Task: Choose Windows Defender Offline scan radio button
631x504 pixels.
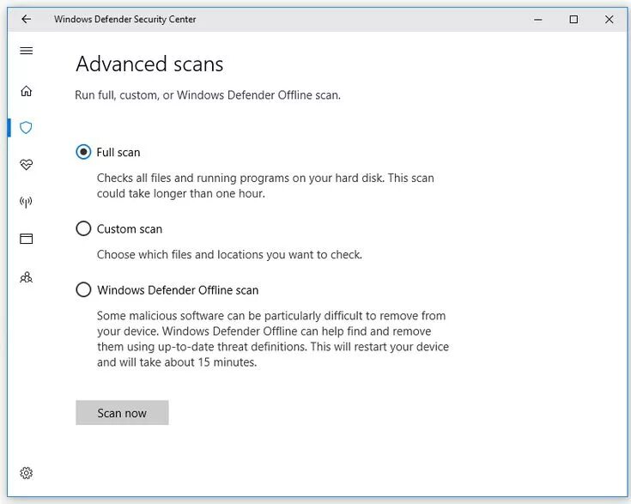Action: pyautogui.click(x=83, y=289)
